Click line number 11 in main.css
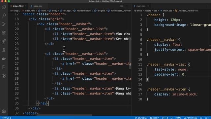Viewport: 211px width, 119px height. [140, 64]
